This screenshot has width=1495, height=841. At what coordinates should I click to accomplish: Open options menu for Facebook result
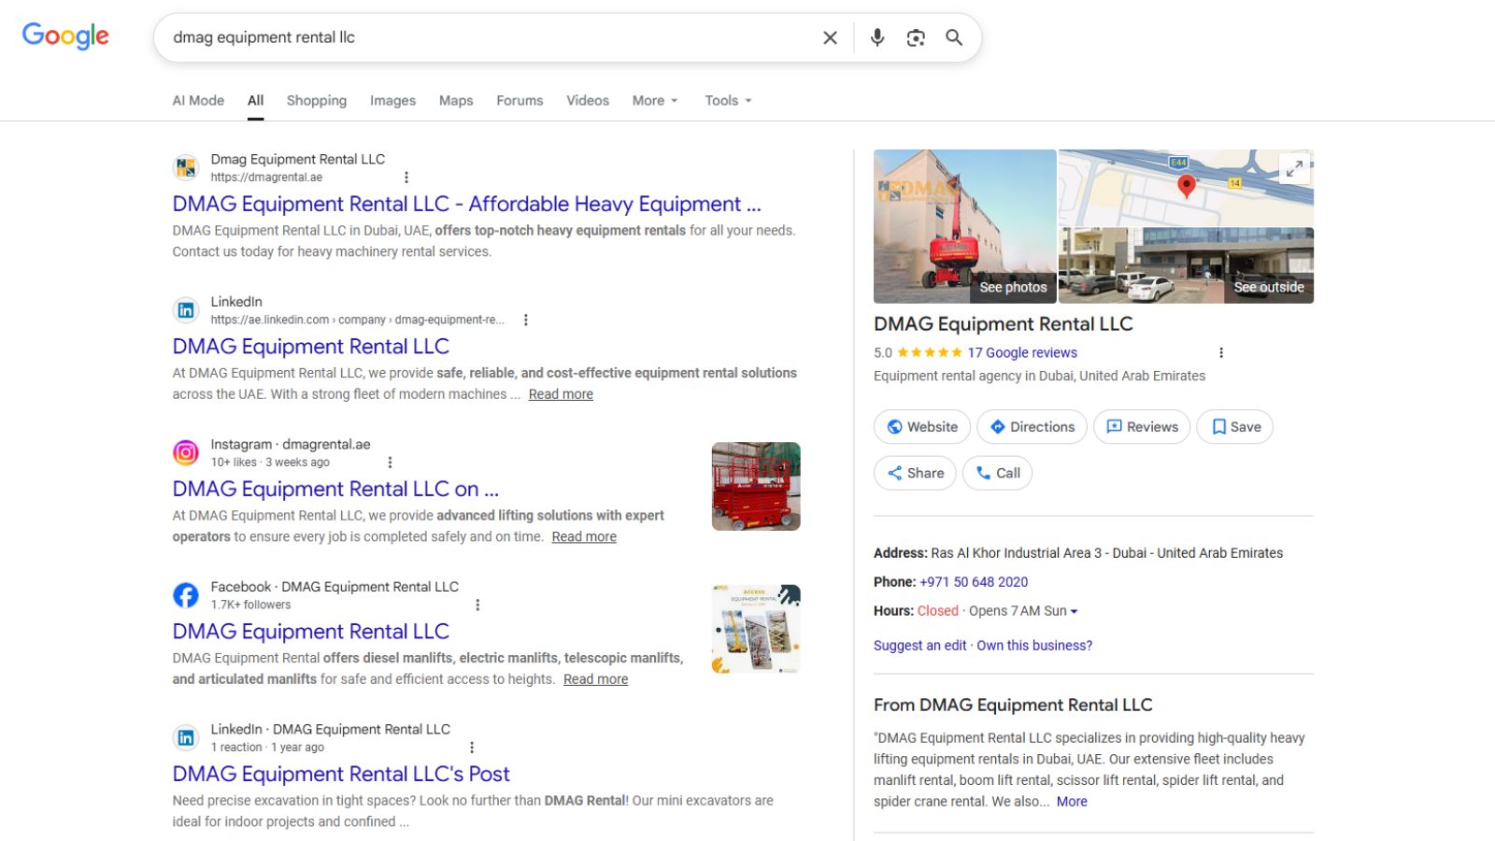pos(477,606)
